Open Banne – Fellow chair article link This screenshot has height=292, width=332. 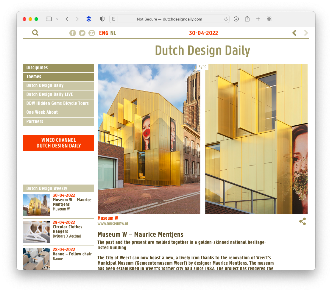(x=72, y=254)
